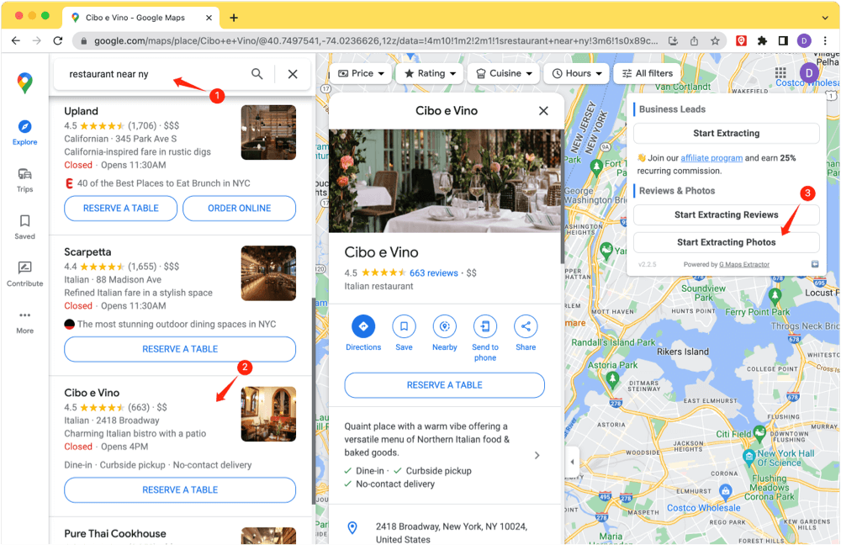Click the Citi Field map marker
Viewport: 841px width, 545px height.
coord(759,431)
